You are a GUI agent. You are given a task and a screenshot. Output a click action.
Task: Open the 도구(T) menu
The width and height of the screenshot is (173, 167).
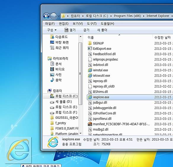point(92,23)
